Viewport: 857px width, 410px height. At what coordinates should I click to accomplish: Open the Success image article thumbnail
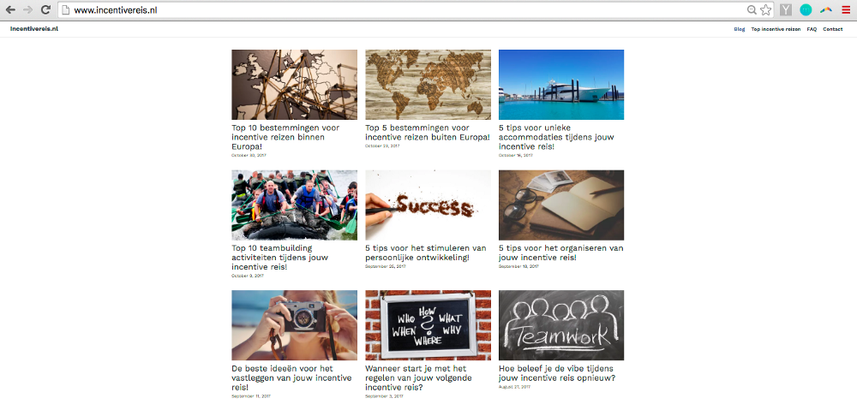(x=428, y=205)
